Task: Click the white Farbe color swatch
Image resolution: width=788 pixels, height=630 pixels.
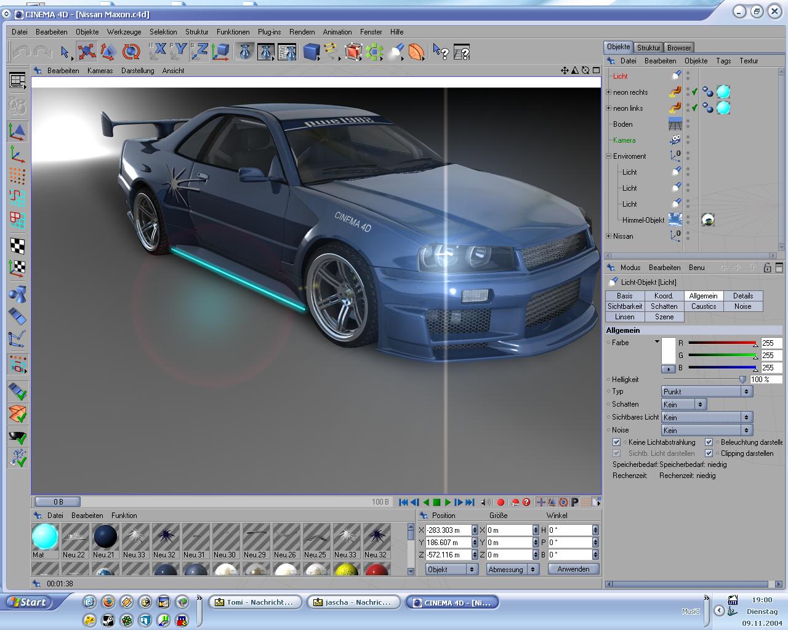Action: [669, 351]
